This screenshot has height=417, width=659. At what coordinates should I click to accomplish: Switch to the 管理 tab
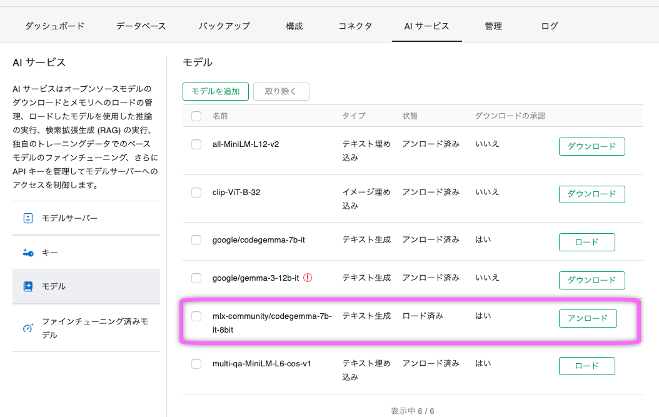tap(493, 26)
